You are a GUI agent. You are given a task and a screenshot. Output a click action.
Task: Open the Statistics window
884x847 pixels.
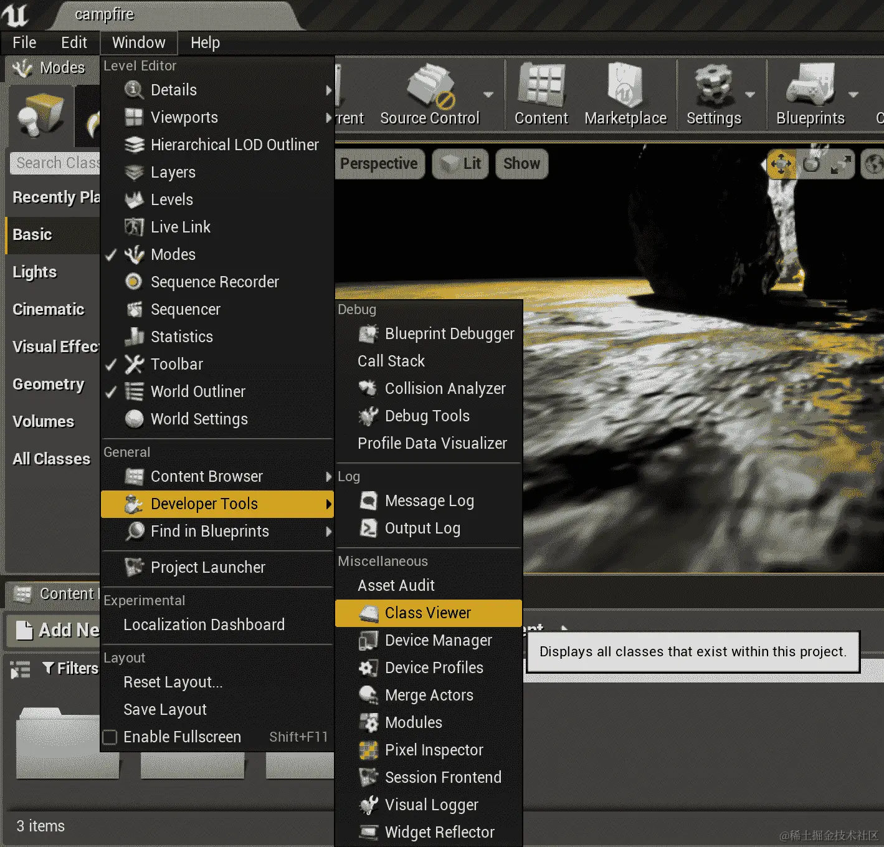[x=217, y=337]
